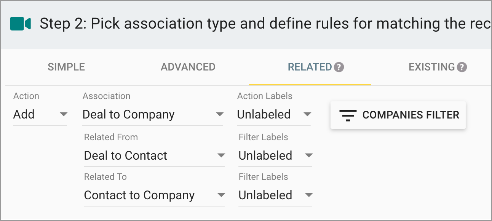Click the dropdown arrow beside Contact to Company

(x=221, y=195)
